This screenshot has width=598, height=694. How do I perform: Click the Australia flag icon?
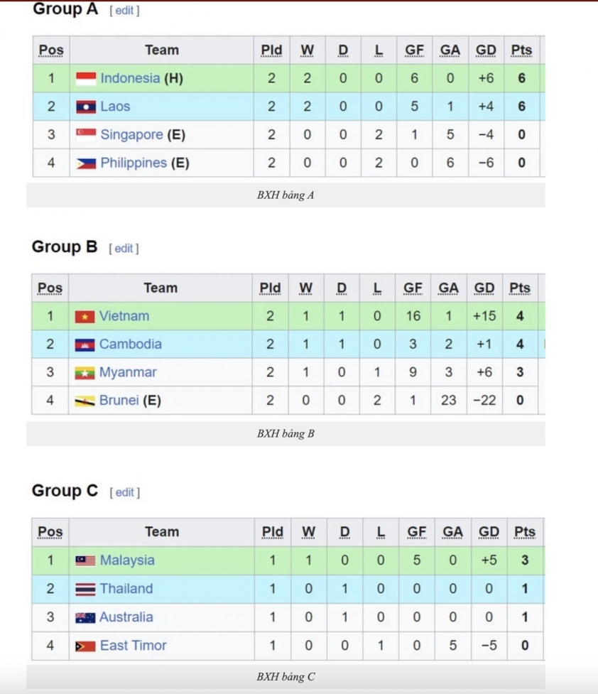85,617
